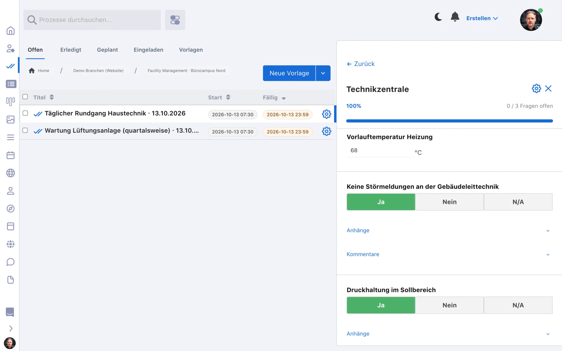Open Demo Branchen (Website) breadcrumb
The height and width of the screenshot is (351, 562).
pyautogui.click(x=98, y=71)
